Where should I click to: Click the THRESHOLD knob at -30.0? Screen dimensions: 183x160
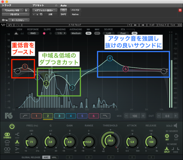point(110,141)
